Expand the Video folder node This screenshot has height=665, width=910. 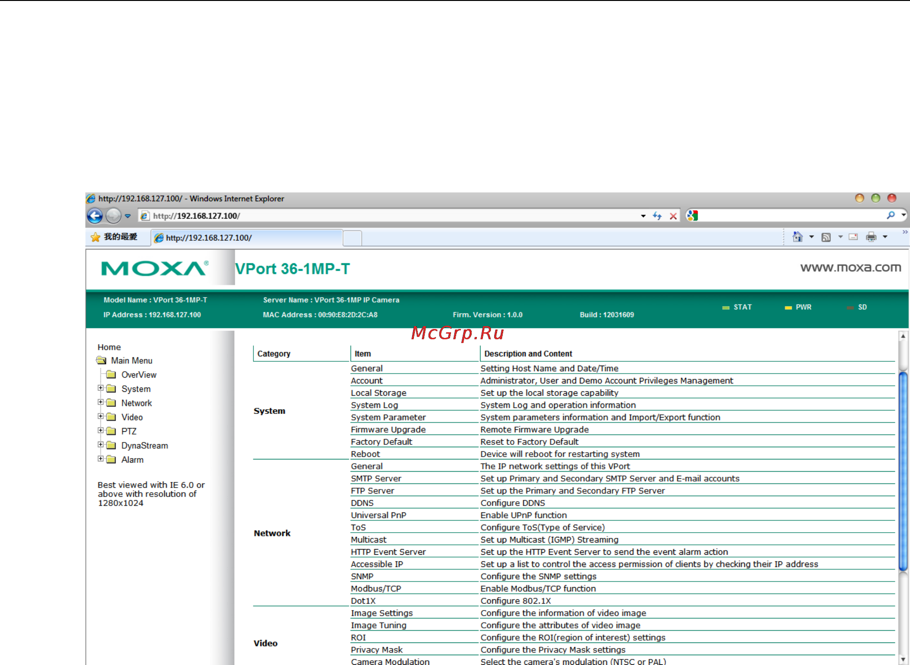pos(100,416)
